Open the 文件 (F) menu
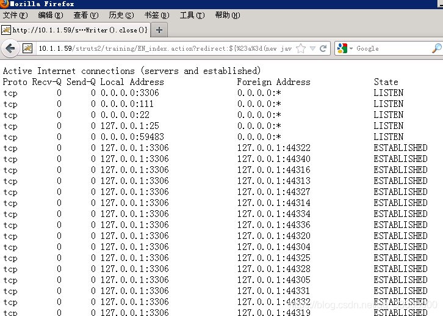The height and width of the screenshot is (316, 443). pos(15,15)
